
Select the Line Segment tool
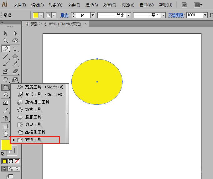(x=6, y=56)
